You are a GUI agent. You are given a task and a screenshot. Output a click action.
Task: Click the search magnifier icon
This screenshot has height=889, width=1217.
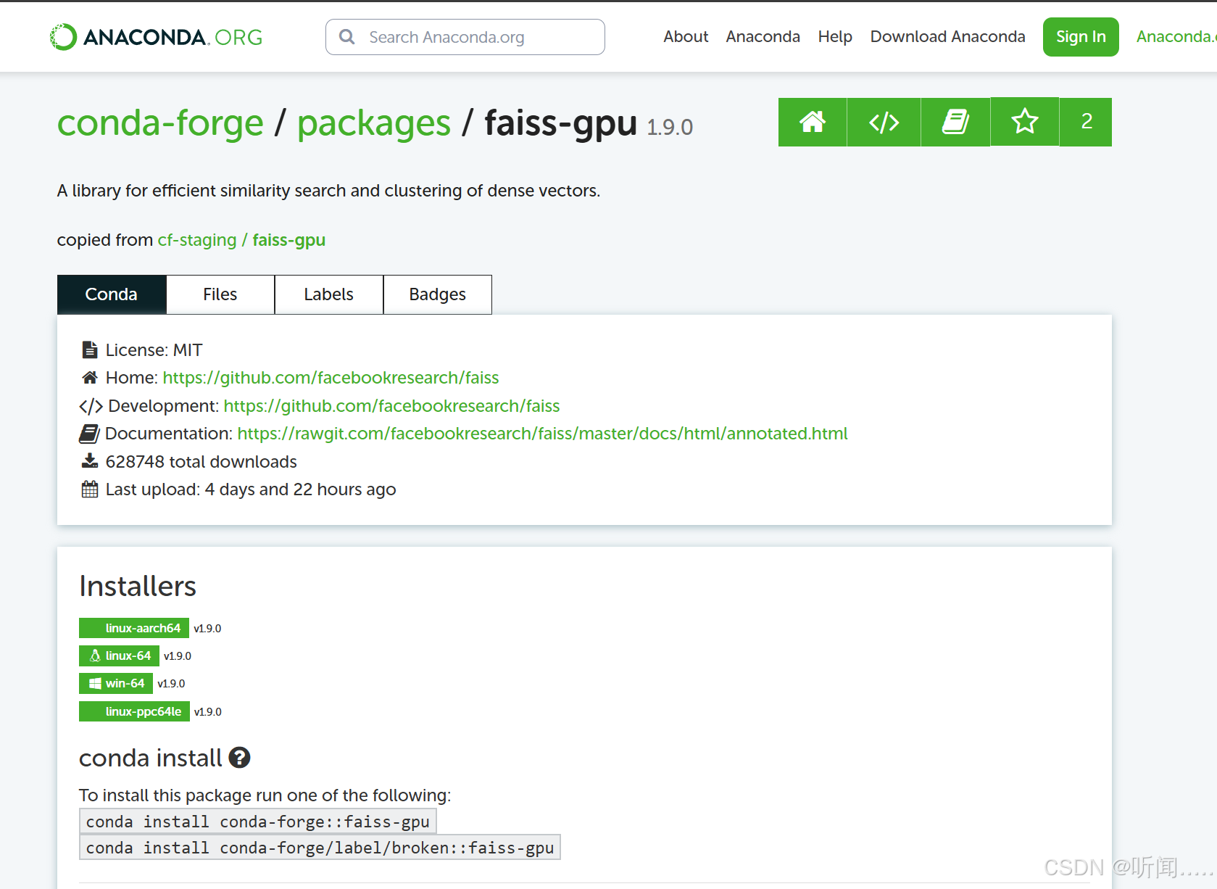[347, 37]
